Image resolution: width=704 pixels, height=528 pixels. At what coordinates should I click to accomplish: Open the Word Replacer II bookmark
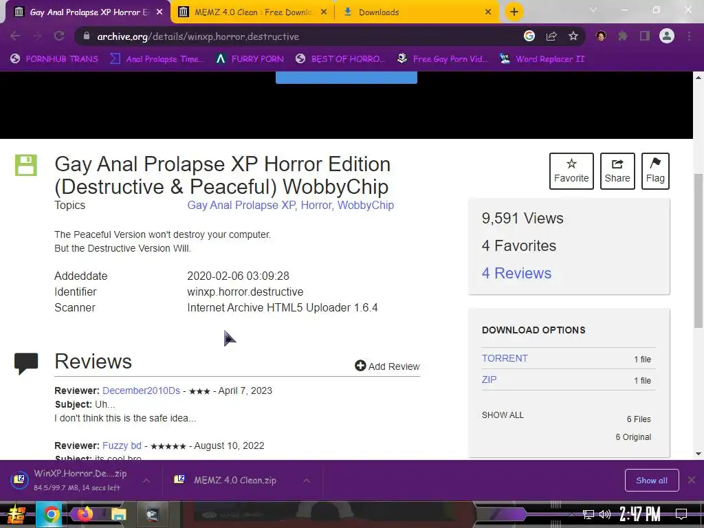[x=542, y=59]
